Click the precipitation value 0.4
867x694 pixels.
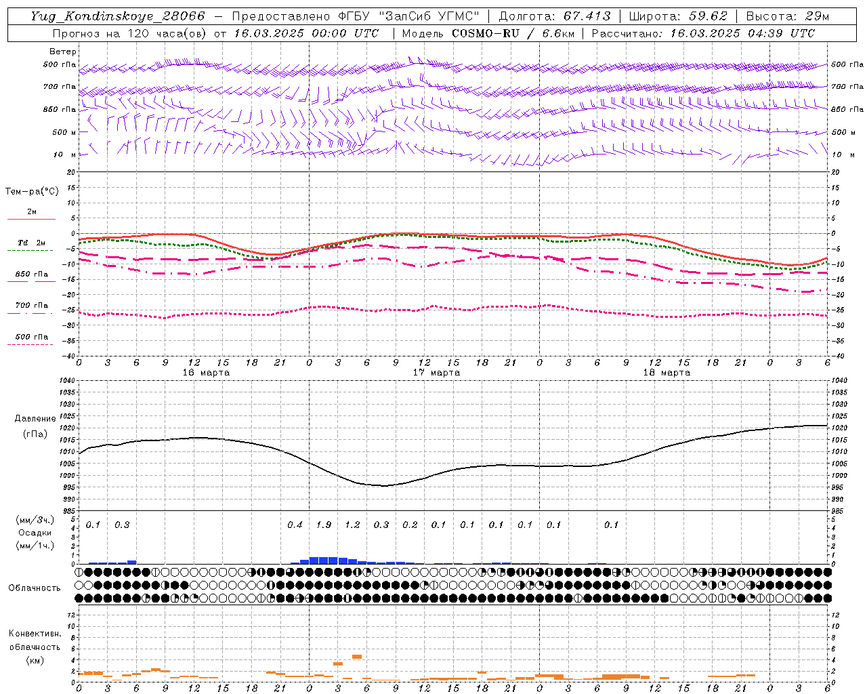click(295, 525)
